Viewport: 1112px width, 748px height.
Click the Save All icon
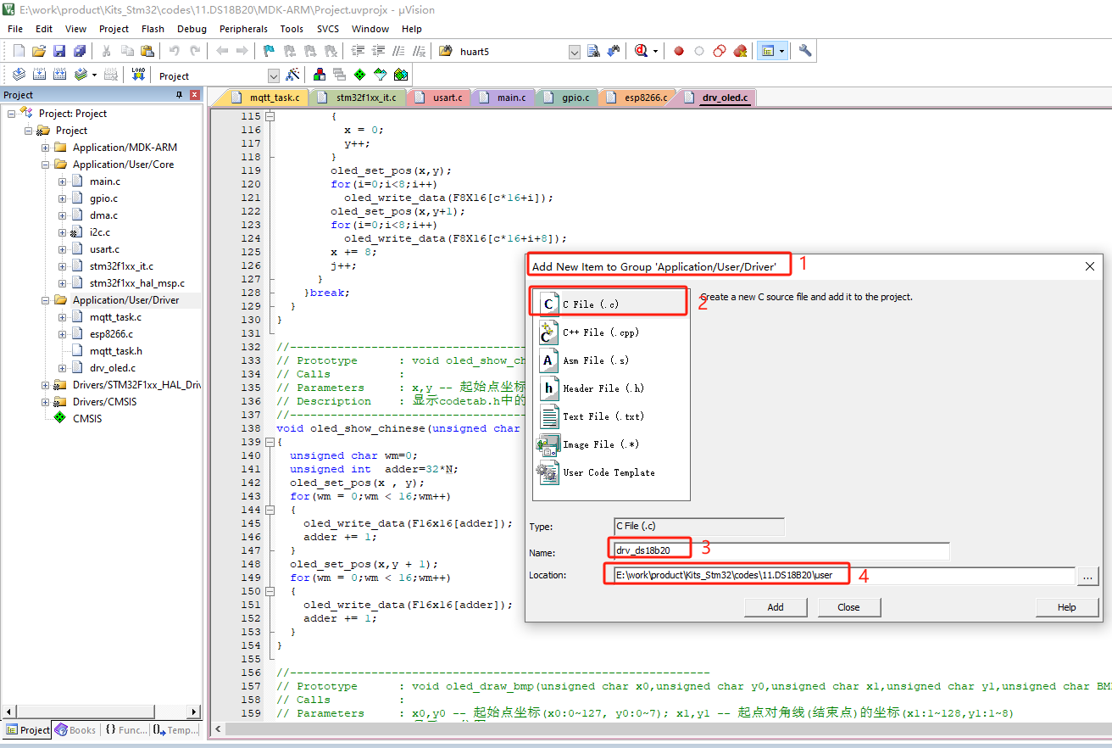(80, 51)
